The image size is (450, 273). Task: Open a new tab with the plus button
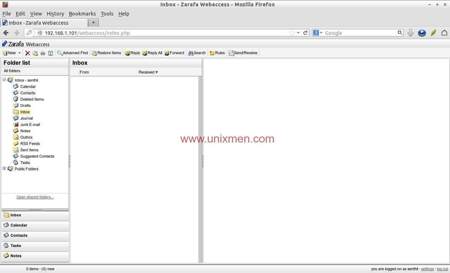[x=94, y=23]
